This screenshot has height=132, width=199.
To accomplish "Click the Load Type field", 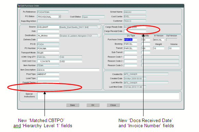I will coord(48,78).
